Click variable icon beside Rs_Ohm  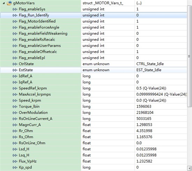pyautogui.click(x=15, y=137)
